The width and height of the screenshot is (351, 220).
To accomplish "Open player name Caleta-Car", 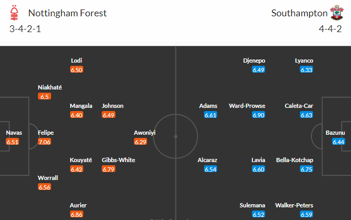I will pyautogui.click(x=299, y=106).
